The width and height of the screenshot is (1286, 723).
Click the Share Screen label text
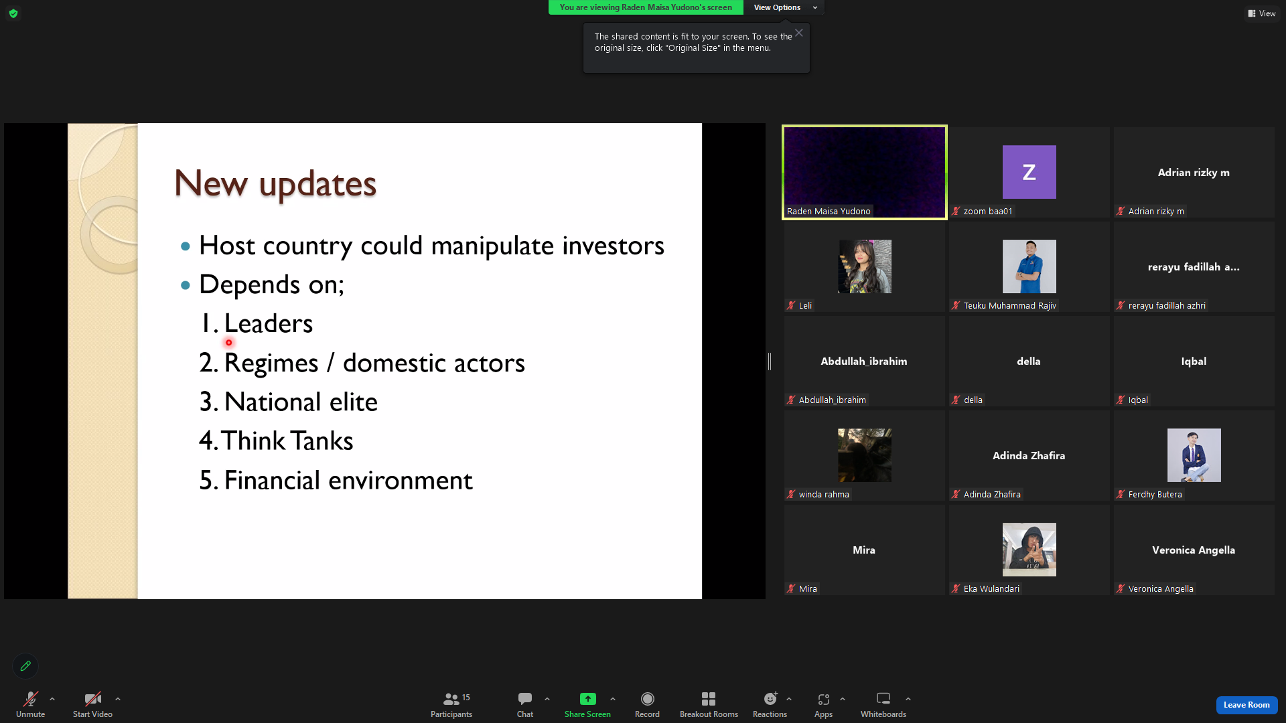pyautogui.click(x=587, y=714)
